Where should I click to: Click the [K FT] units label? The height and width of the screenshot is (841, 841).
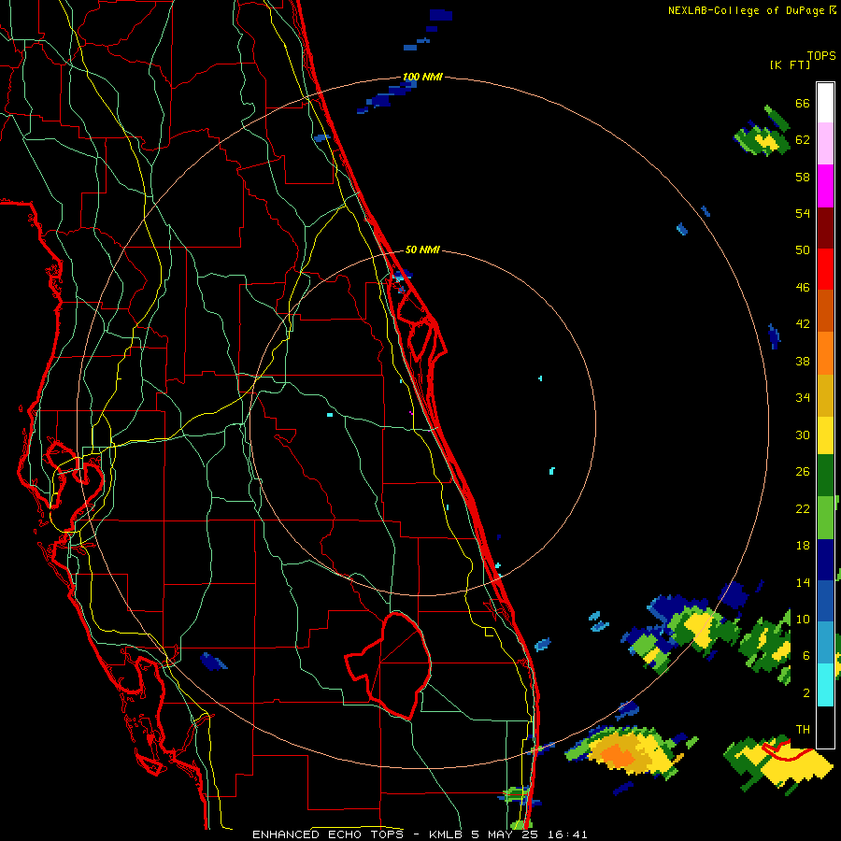(x=790, y=64)
